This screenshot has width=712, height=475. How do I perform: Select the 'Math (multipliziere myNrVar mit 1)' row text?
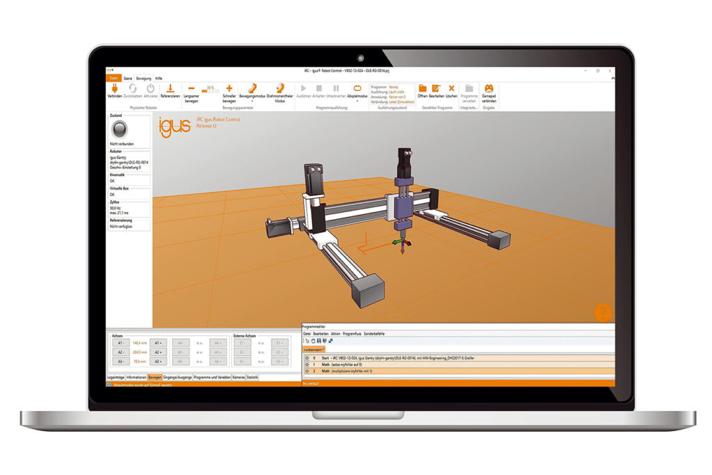(x=347, y=371)
